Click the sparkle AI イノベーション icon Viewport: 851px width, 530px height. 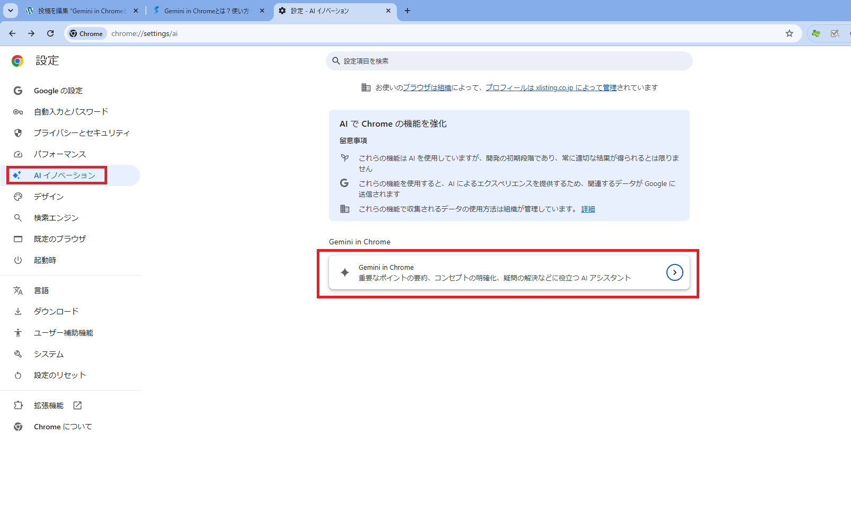(x=18, y=175)
